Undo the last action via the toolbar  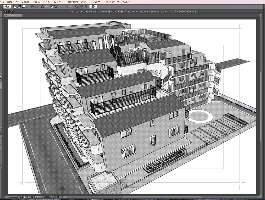pos(32,6)
